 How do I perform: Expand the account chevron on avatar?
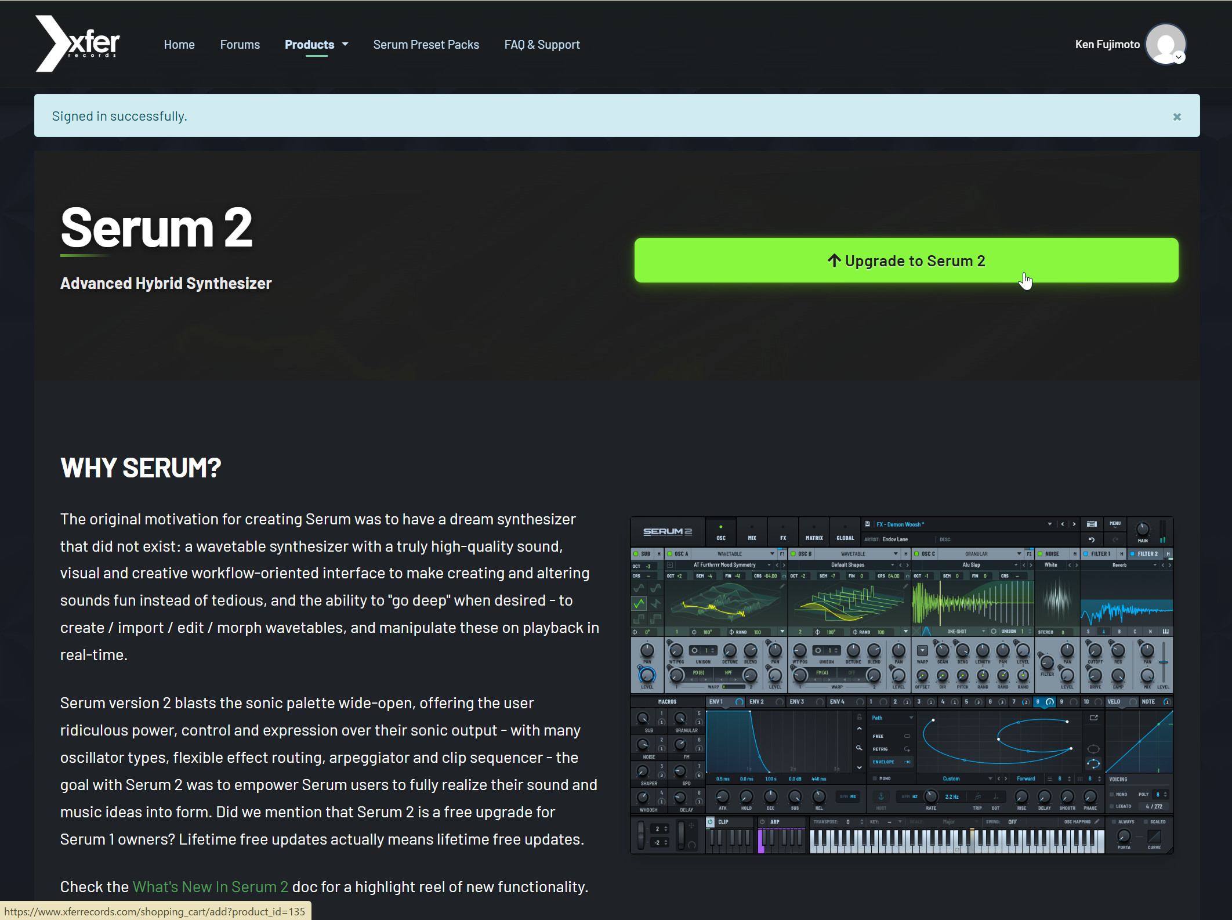point(1179,57)
